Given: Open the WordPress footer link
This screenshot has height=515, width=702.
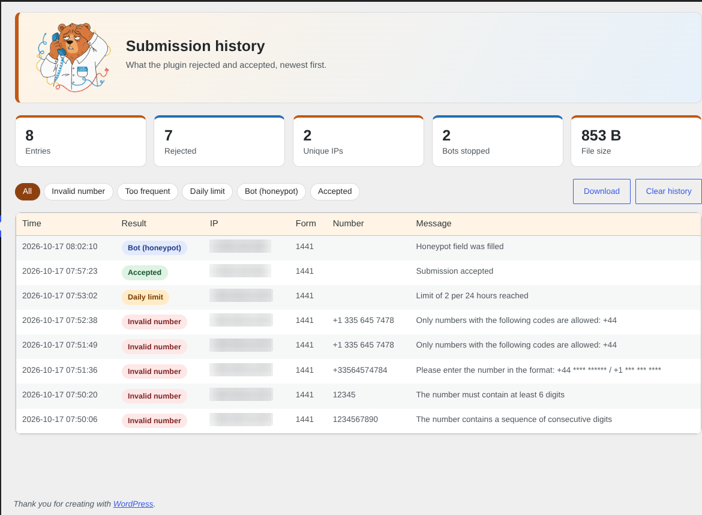Looking at the screenshot, I should [x=133, y=504].
